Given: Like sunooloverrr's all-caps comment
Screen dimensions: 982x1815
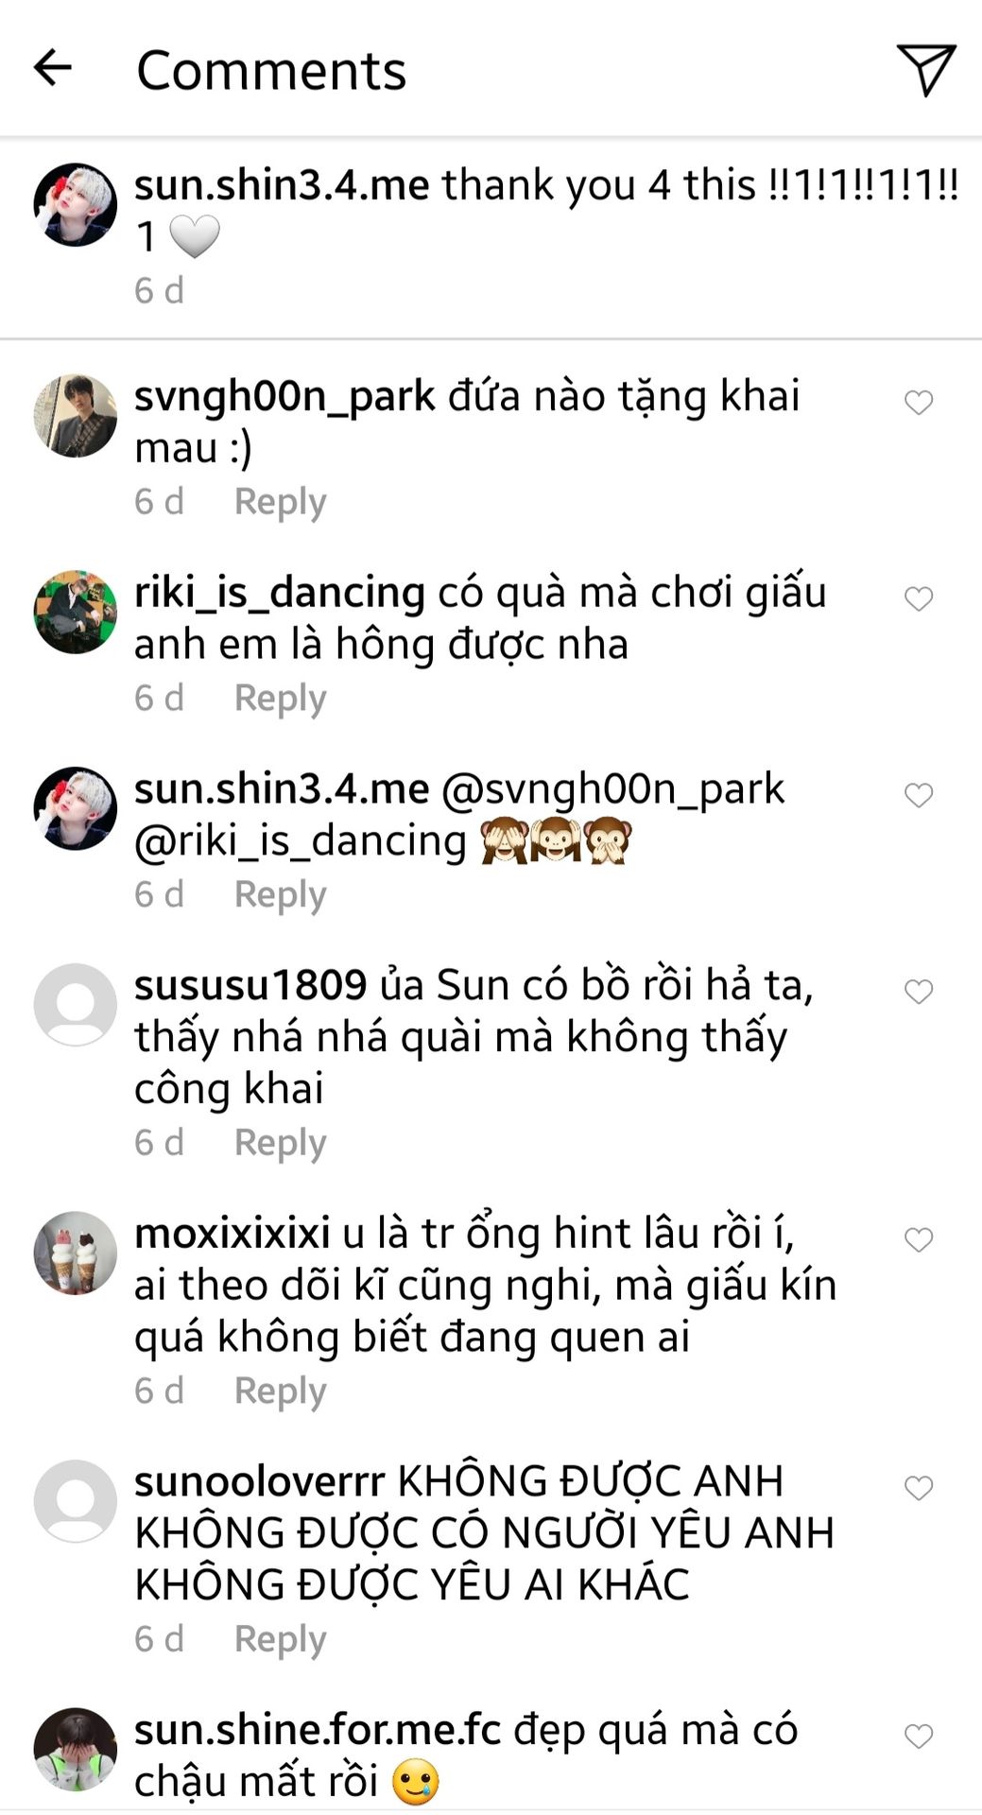Looking at the screenshot, I should point(919,1488).
